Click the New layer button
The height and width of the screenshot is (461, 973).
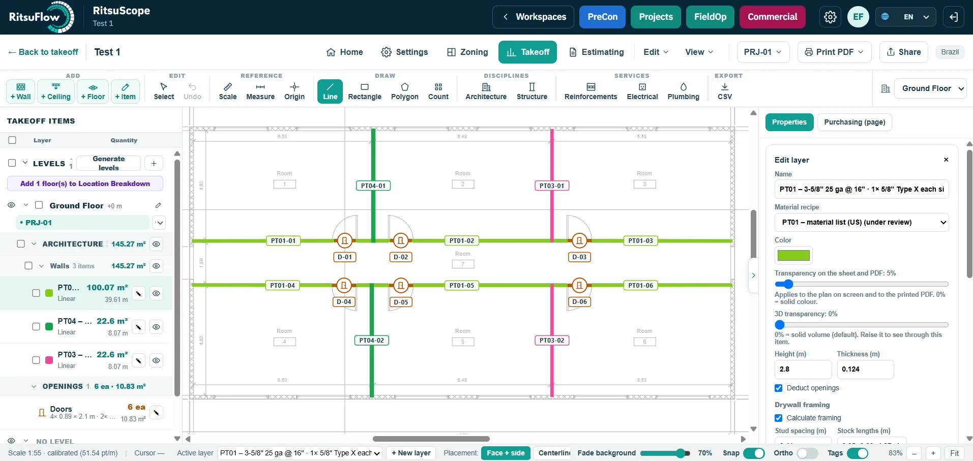point(411,453)
